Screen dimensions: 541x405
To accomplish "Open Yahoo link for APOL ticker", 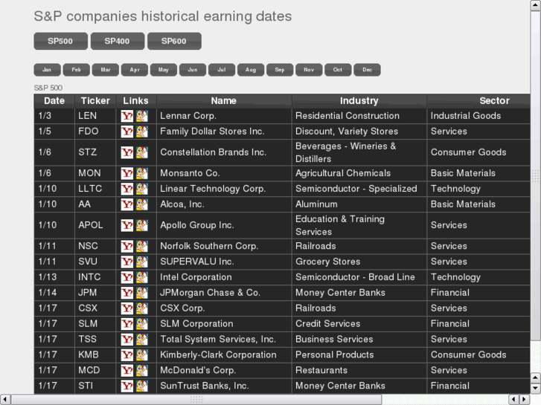I will tap(127, 225).
